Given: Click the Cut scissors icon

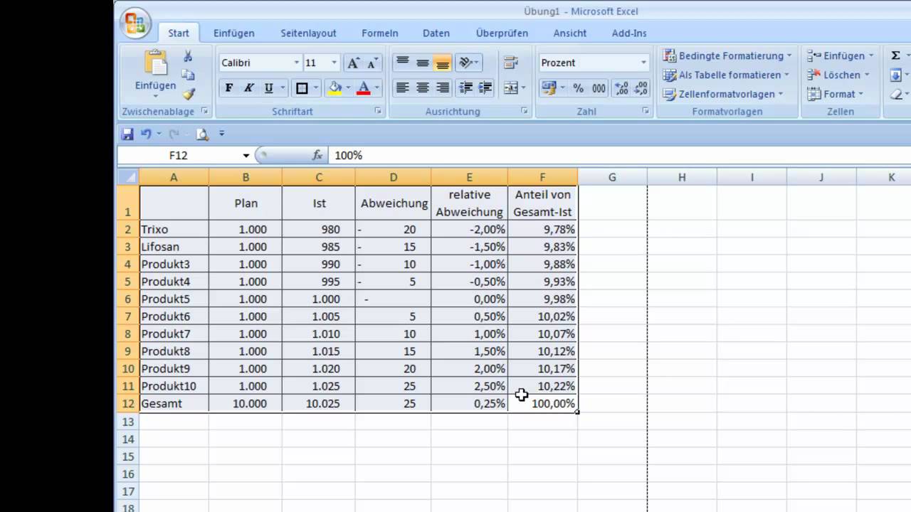Looking at the screenshot, I should pyautogui.click(x=189, y=56).
